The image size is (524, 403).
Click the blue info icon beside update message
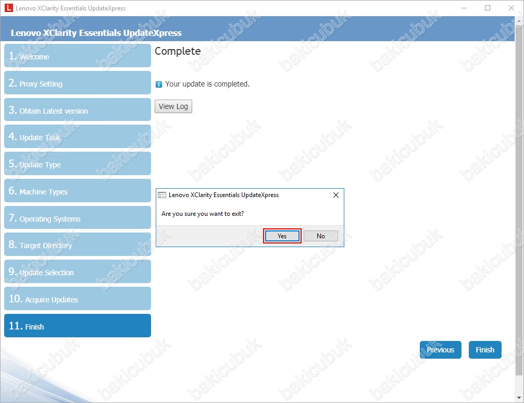tap(159, 84)
